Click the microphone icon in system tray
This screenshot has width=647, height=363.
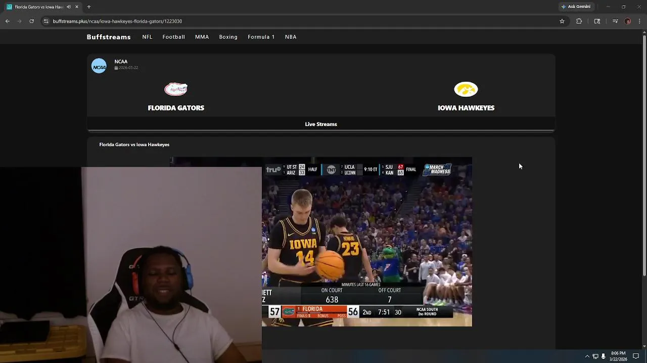(604, 356)
